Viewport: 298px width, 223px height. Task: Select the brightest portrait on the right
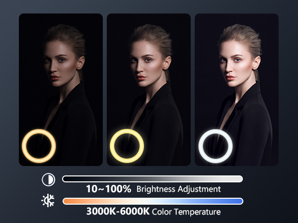click(236, 90)
